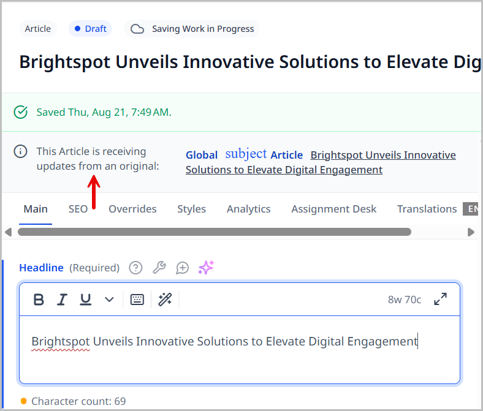Expand more text formatting options chevron
483x411 pixels.
click(109, 300)
